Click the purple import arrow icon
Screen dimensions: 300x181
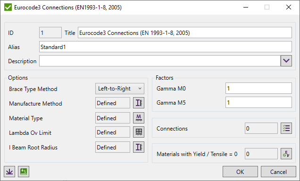coord(9,172)
